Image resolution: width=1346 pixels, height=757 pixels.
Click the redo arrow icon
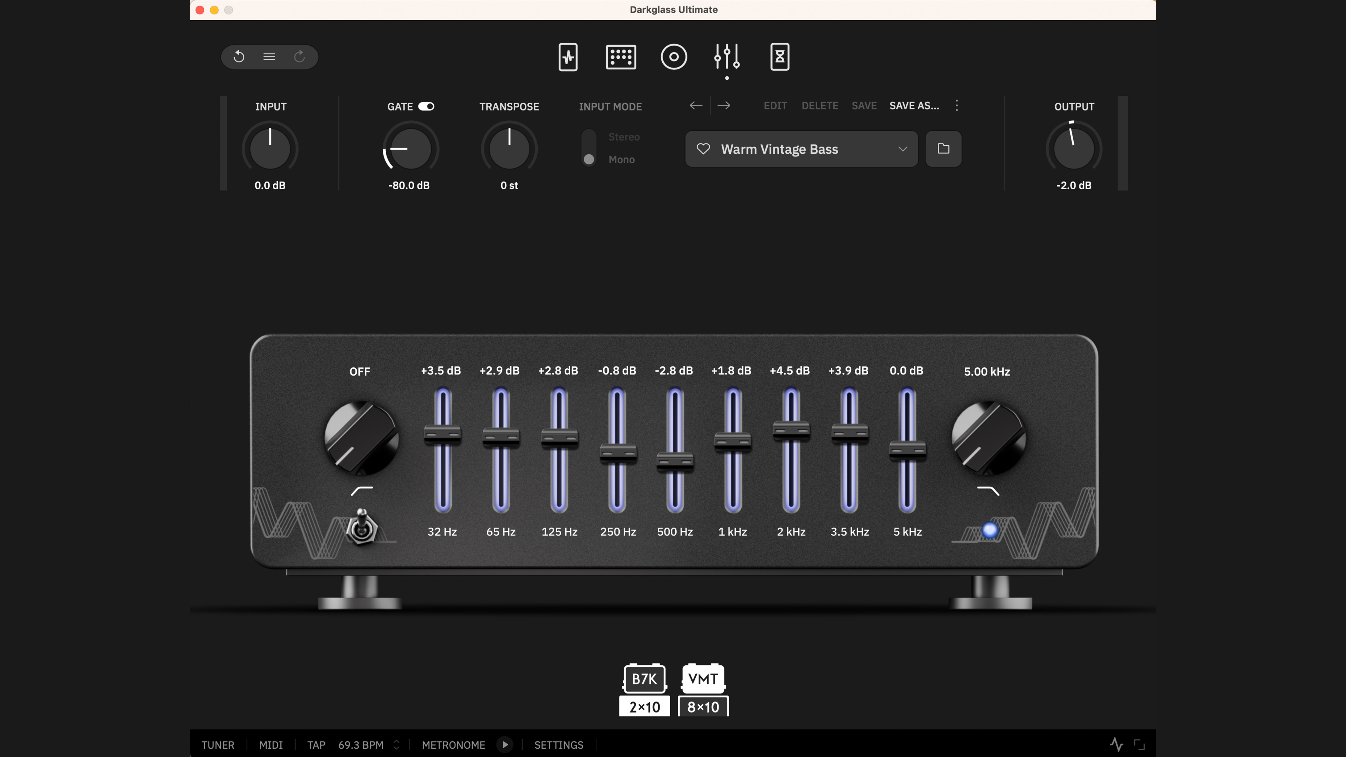[300, 56]
